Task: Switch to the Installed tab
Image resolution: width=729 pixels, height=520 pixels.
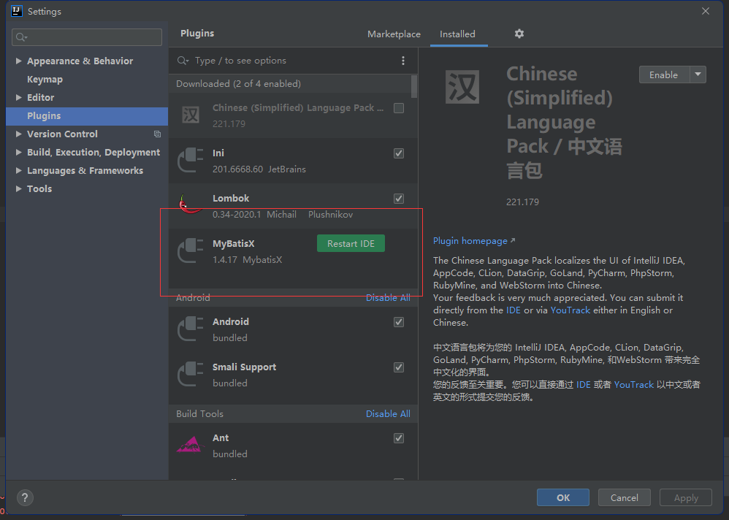Action: (457, 34)
